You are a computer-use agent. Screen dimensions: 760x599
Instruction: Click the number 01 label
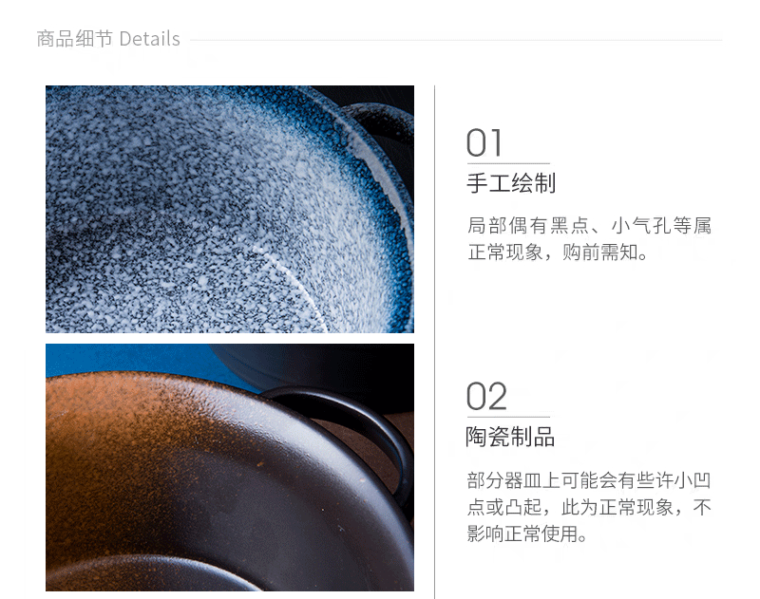[x=484, y=143]
